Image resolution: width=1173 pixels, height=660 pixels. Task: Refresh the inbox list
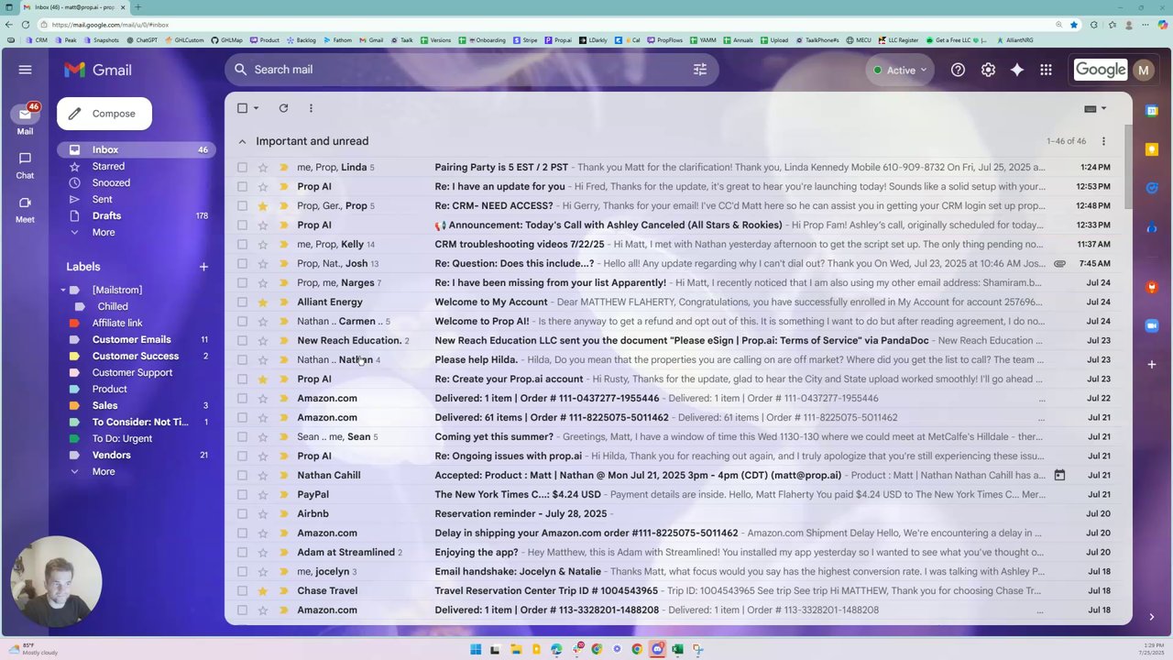[283, 108]
